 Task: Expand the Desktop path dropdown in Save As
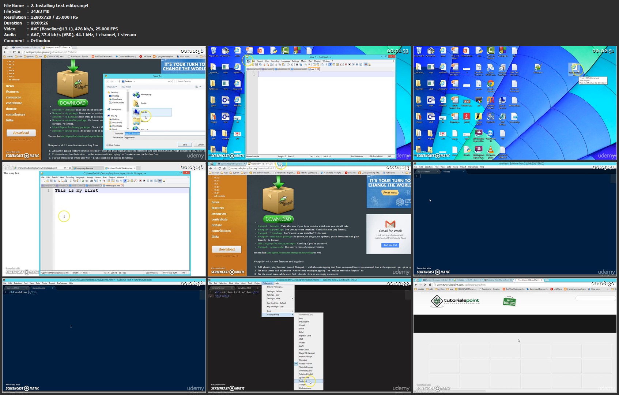coord(168,81)
